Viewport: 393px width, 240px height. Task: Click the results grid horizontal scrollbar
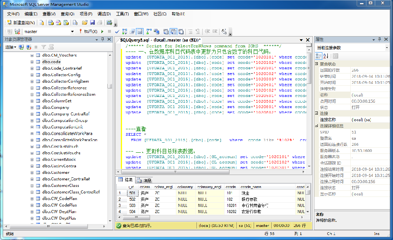pos(211,217)
